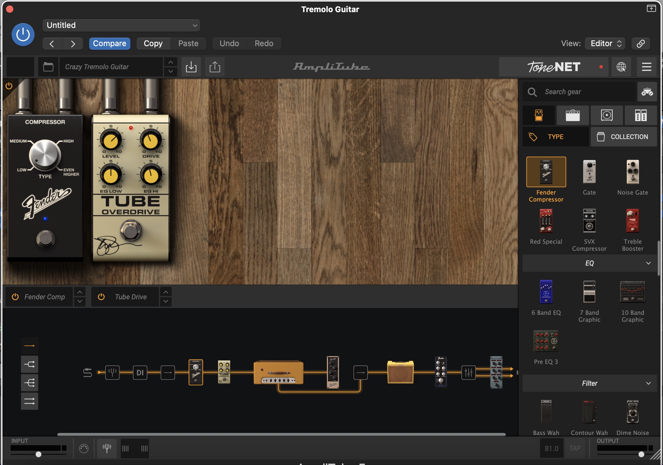Switch to the TYPE tab

coord(555,137)
